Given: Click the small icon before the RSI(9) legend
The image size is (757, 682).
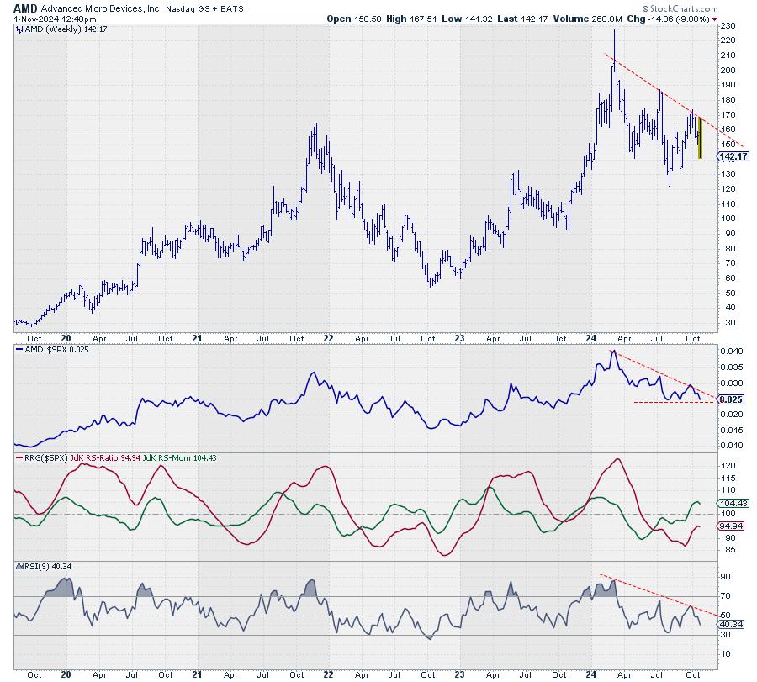Looking at the screenshot, I should tap(19, 566).
